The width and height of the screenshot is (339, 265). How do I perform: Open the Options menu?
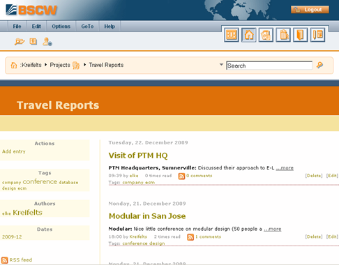61,26
